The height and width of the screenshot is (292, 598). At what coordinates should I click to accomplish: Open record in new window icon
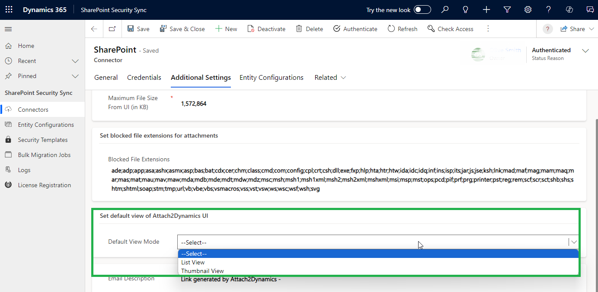tap(112, 29)
